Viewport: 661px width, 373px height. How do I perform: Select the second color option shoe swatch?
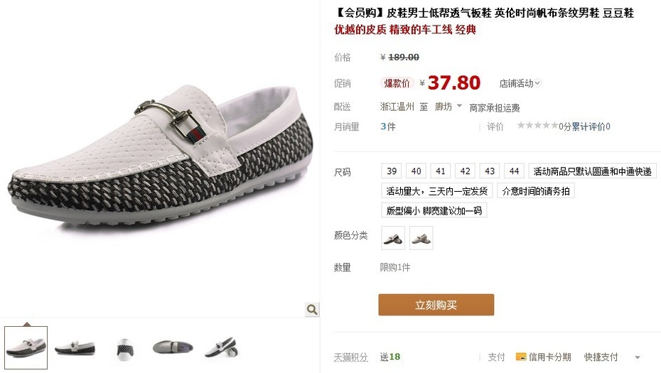pyautogui.click(x=421, y=238)
